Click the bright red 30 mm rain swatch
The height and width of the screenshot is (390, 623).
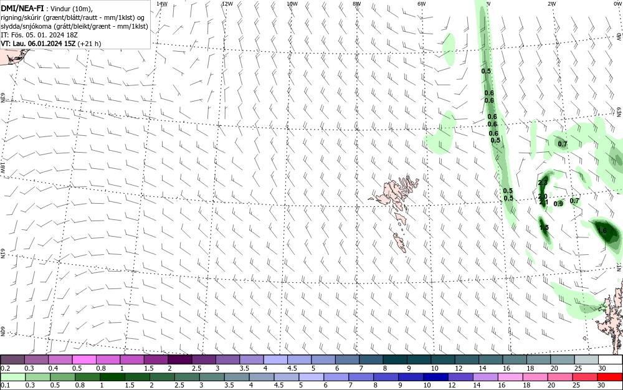(x=610, y=377)
